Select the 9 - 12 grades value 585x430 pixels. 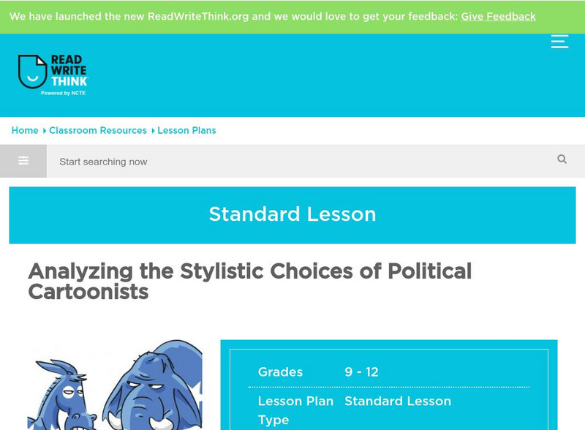(361, 372)
